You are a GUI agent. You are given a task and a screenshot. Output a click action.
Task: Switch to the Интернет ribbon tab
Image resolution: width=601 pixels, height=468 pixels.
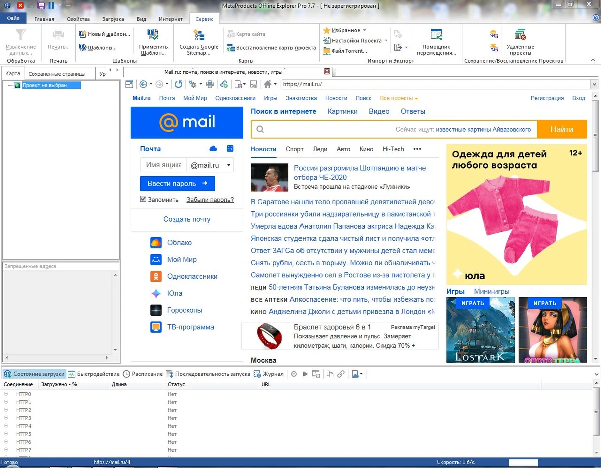pos(171,19)
